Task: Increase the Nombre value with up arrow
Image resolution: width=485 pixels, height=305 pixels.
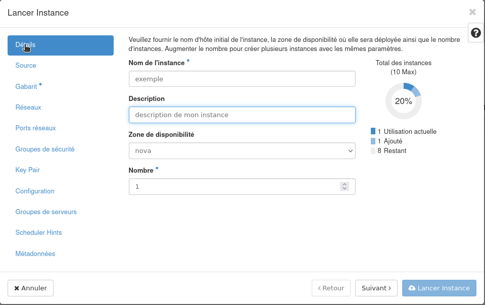Action: [x=344, y=184]
